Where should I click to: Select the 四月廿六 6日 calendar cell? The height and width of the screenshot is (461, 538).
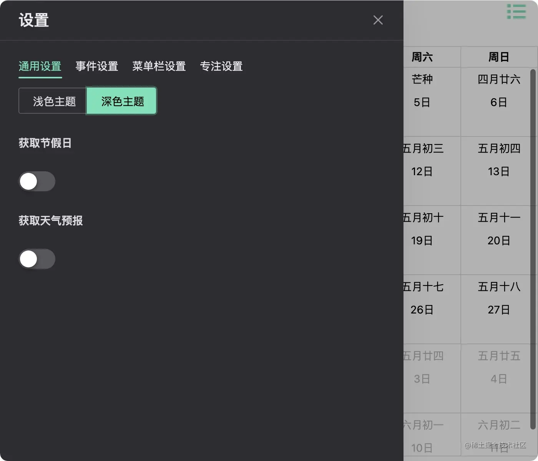coord(499,102)
